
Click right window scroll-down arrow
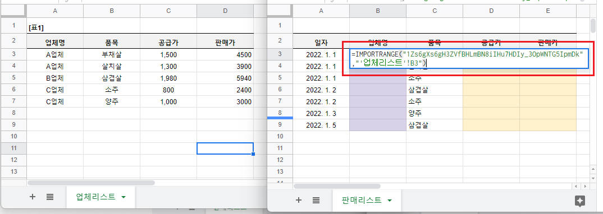coord(593,178)
